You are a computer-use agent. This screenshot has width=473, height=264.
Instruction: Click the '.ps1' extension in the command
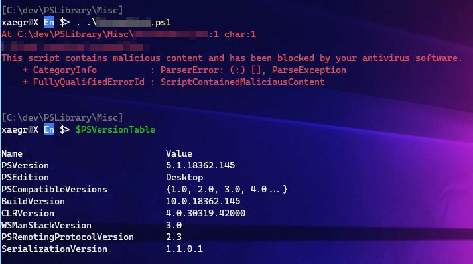pos(161,23)
